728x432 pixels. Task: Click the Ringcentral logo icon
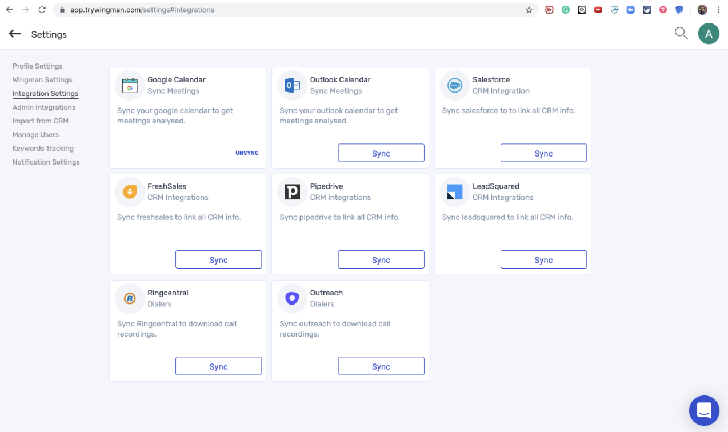(x=130, y=298)
